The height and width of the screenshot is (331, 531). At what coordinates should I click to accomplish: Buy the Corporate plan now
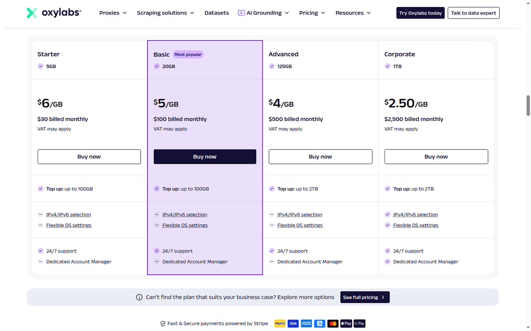(436, 157)
